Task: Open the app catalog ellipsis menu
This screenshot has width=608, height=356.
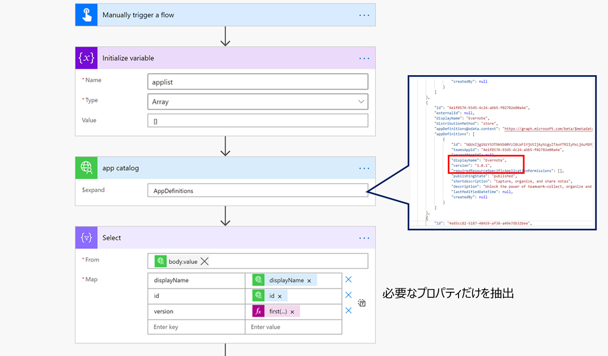Action: point(364,168)
